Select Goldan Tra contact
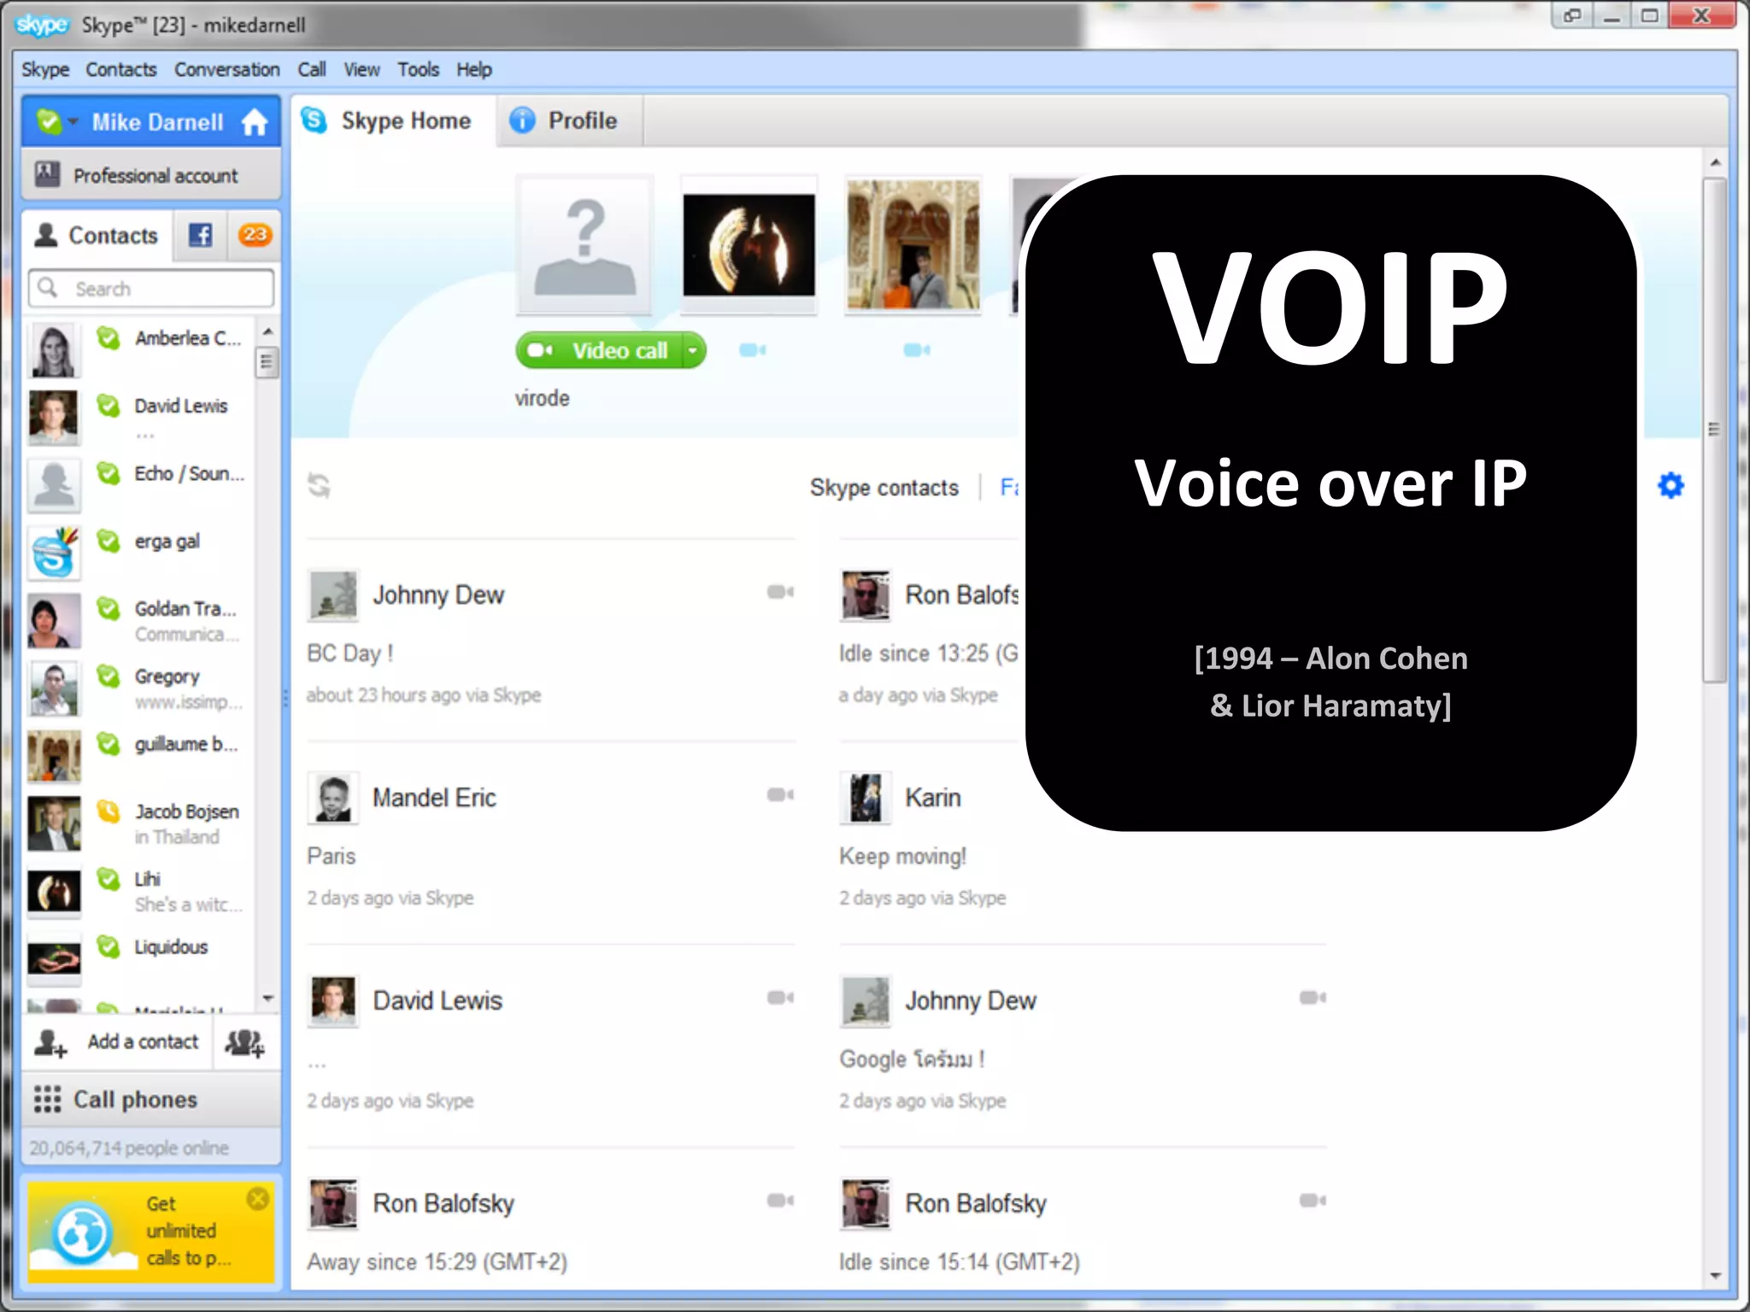Image resolution: width=1750 pixels, height=1312 pixels. (139, 620)
